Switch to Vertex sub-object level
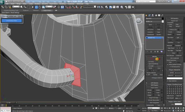Viewport: 185px width, 112px height. click(149, 59)
